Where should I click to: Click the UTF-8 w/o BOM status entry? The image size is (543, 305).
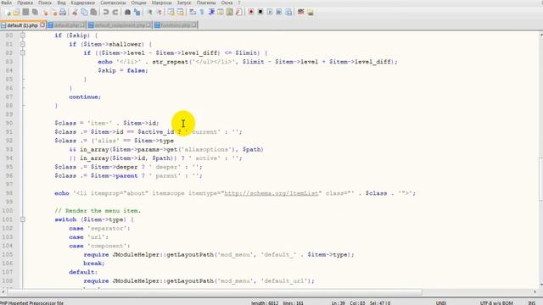click(496, 303)
